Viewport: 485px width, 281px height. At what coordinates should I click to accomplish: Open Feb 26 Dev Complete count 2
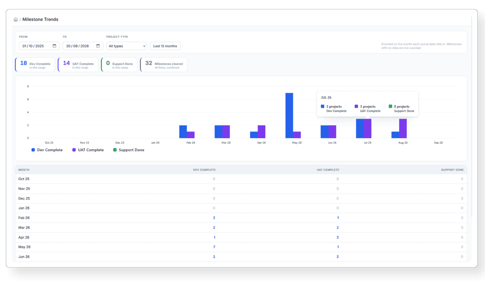pos(214,218)
